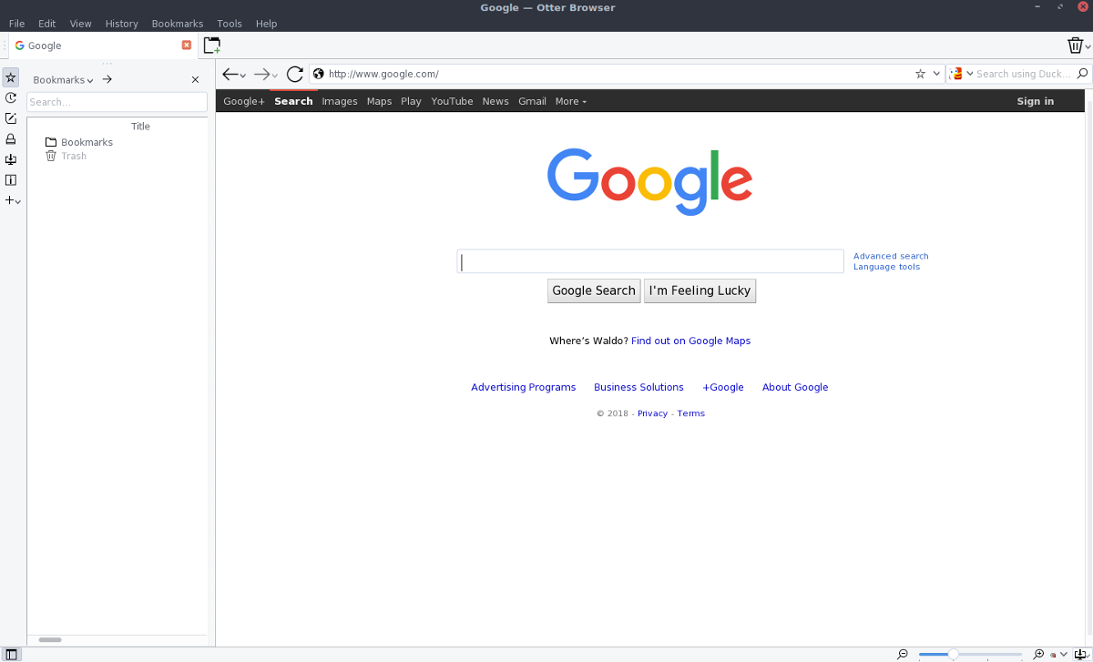
Task: Zoom in using the status bar magnifier
Action: (1038, 654)
